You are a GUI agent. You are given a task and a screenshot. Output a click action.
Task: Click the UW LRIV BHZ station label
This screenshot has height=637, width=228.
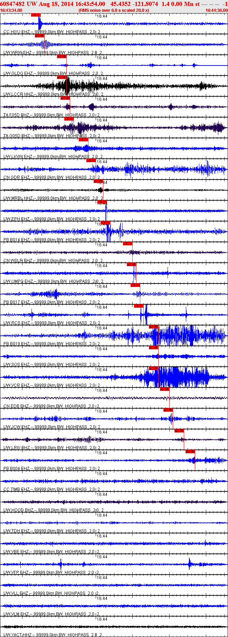click(17, 448)
